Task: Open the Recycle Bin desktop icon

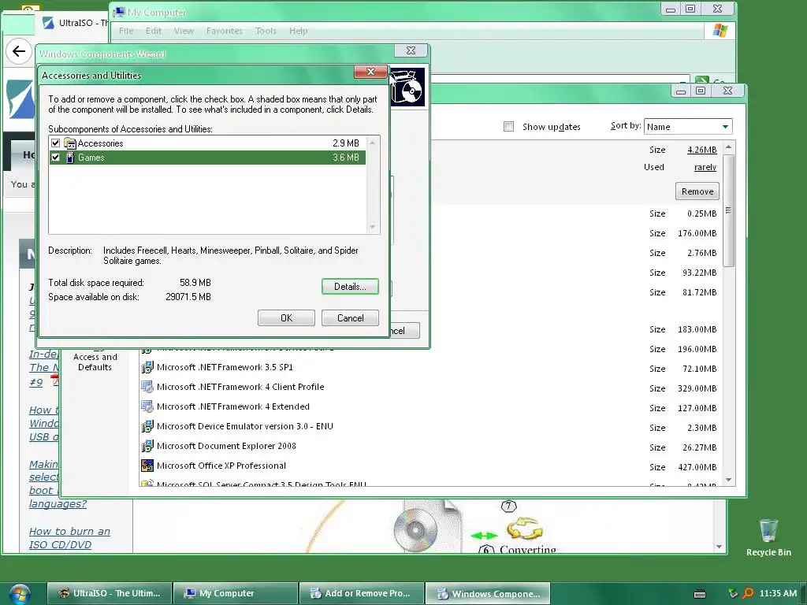Action: tap(768, 537)
